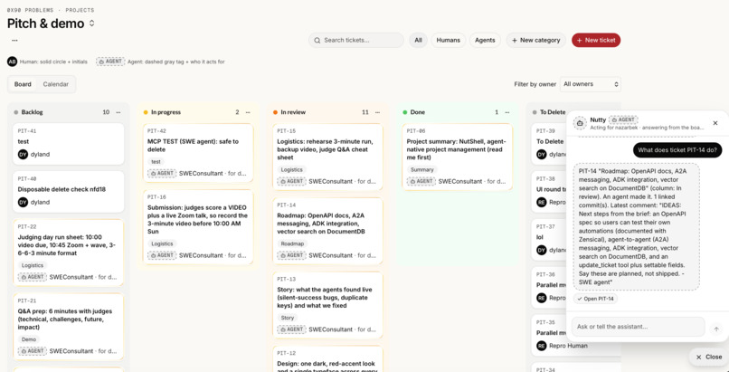Open MCP TEST safe to delete ticket
The image size is (729, 372).
coord(198,154)
